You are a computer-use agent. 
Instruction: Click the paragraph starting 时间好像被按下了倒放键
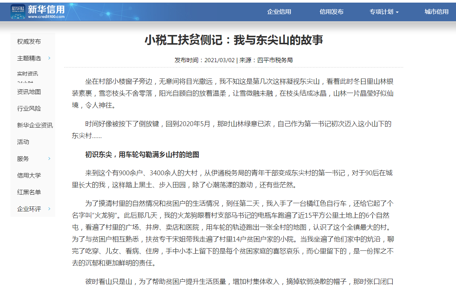pyautogui.click(x=232, y=130)
